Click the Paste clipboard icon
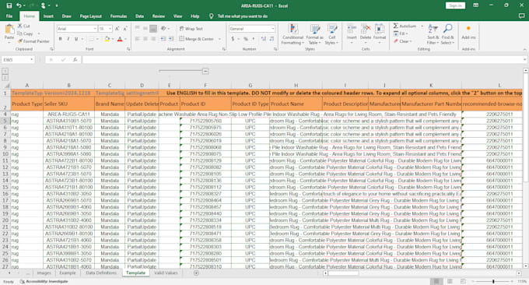Image resolution: width=529 pixels, height=285 pixels. pos(9,30)
